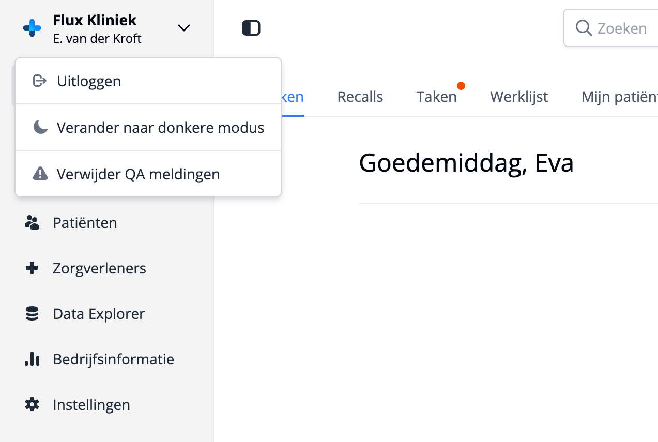Click inside the Zoeken search field

pos(620,28)
